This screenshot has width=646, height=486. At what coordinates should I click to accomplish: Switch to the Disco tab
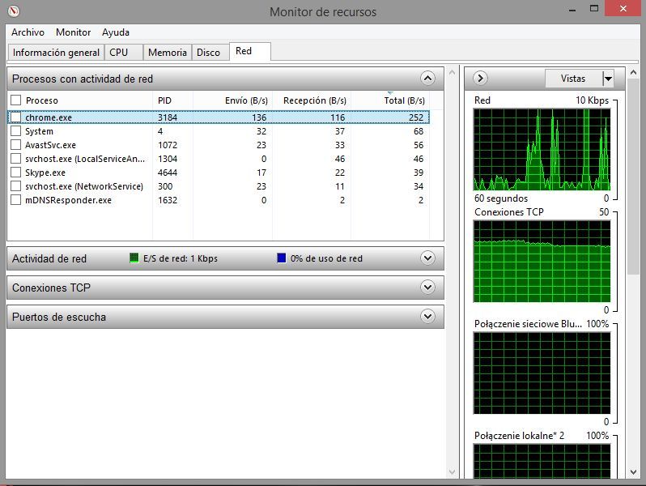click(x=210, y=53)
